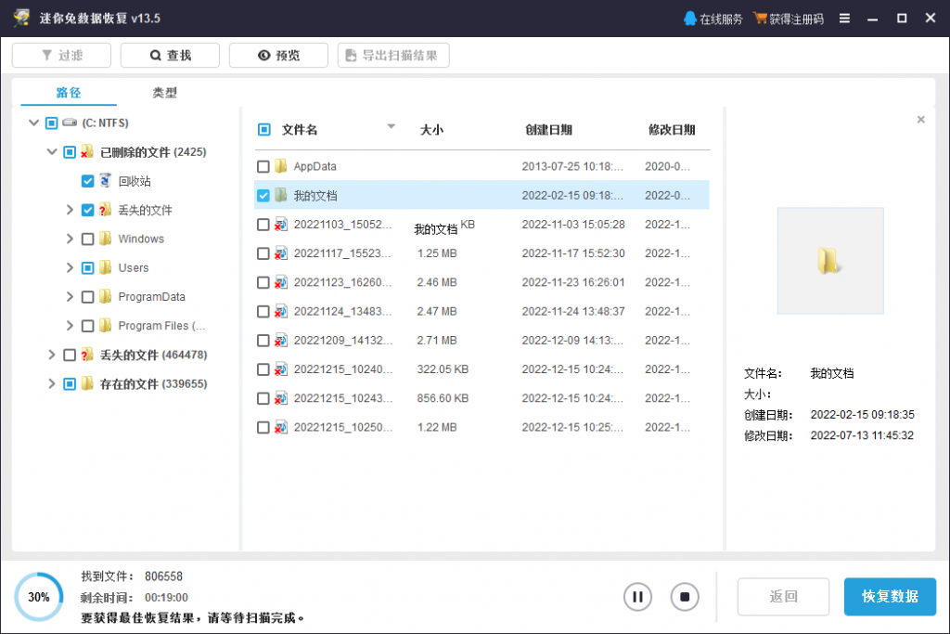Click the 20221124_13483 deleted file icon
950x634 pixels.
[280, 312]
